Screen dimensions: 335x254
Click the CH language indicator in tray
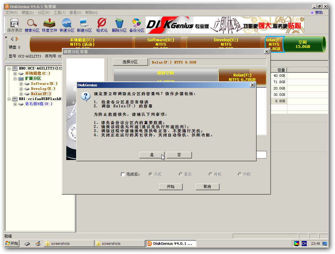point(304,244)
